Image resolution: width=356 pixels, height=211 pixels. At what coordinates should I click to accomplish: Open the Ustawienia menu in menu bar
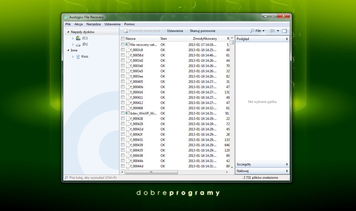112,24
